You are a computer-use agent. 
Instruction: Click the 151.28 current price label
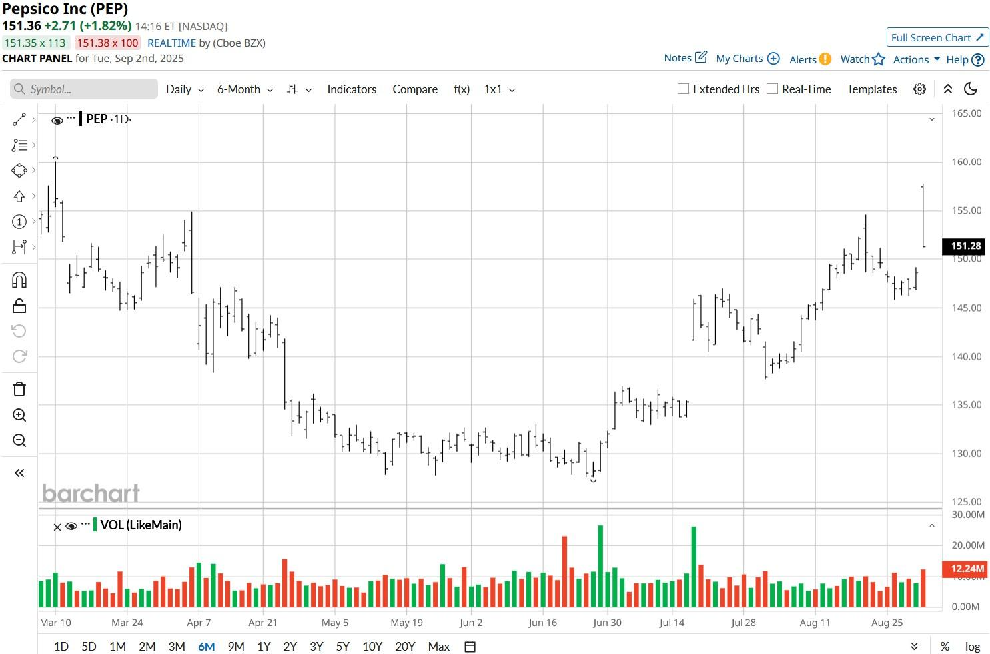tap(965, 246)
